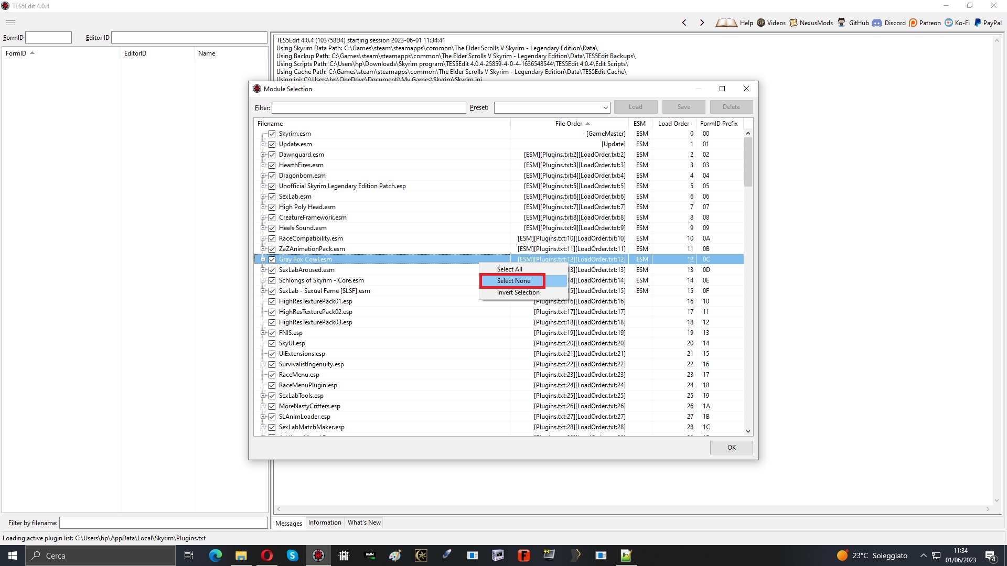Focus the FormID input field
The image size is (1007, 566).
(48, 38)
